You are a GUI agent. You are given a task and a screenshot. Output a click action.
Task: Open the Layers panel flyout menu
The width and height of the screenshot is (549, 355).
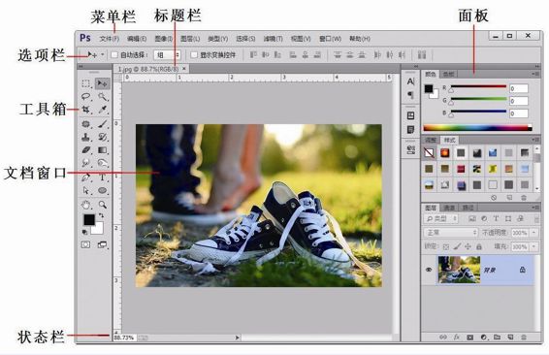535,208
